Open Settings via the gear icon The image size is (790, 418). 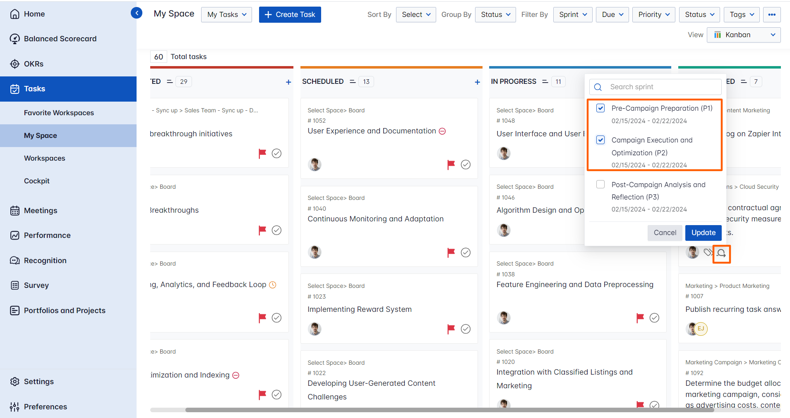(15, 381)
